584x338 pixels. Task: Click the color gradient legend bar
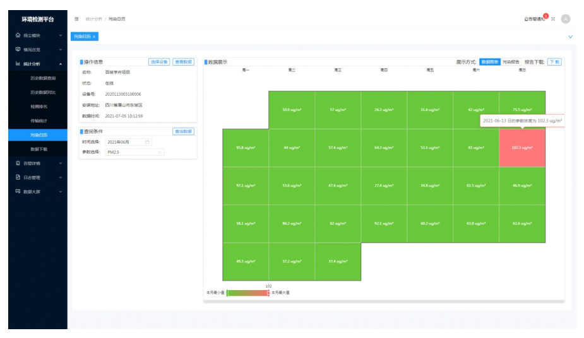coord(247,293)
